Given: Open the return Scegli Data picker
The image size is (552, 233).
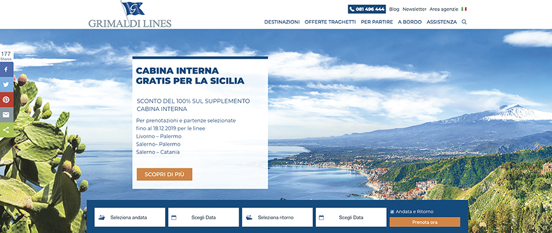Looking at the screenshot, I should point(351,217).
